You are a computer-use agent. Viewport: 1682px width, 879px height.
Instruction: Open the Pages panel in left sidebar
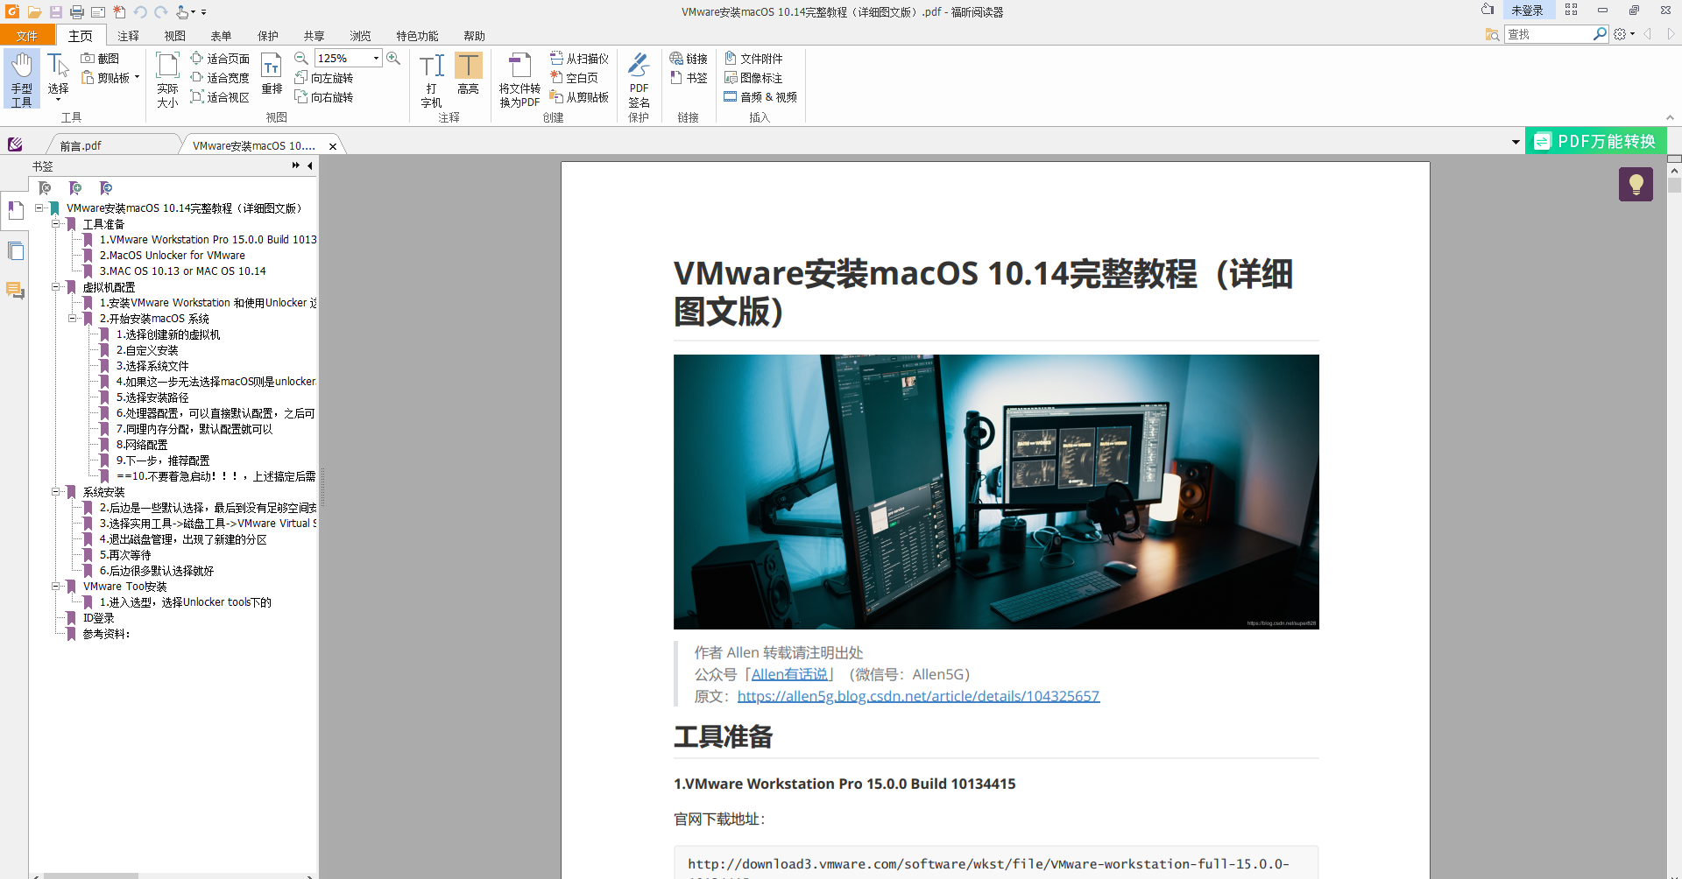pos(15,251)
